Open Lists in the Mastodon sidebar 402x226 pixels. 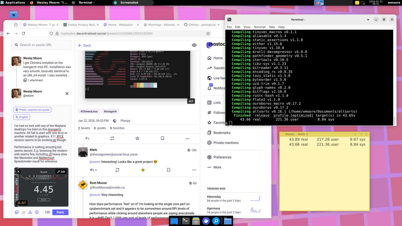217,102
